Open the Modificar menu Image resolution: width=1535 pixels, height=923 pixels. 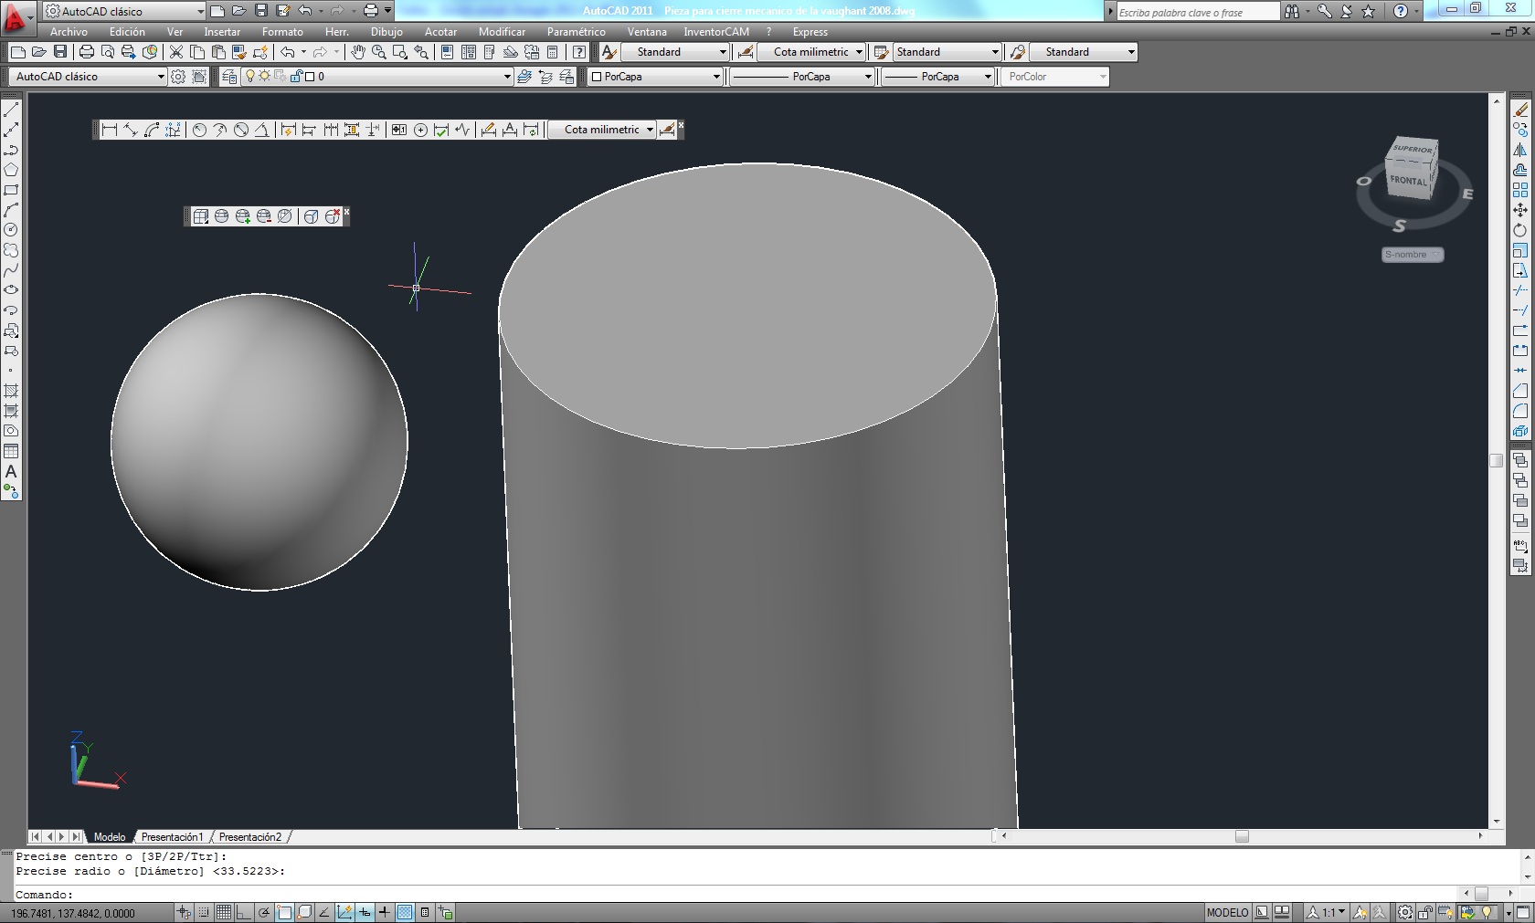click(502, 32)
